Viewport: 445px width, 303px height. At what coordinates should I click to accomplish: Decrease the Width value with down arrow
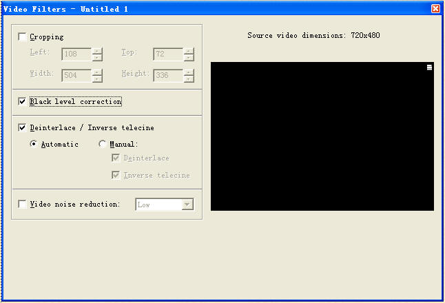coord(97,79)
